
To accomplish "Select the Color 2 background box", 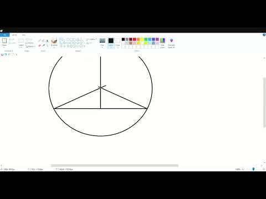I will click(117, 43).
